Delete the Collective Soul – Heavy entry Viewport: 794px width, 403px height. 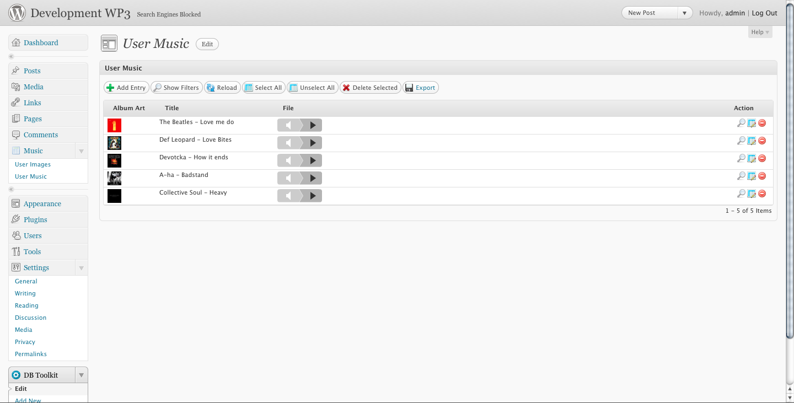point(762,194)
